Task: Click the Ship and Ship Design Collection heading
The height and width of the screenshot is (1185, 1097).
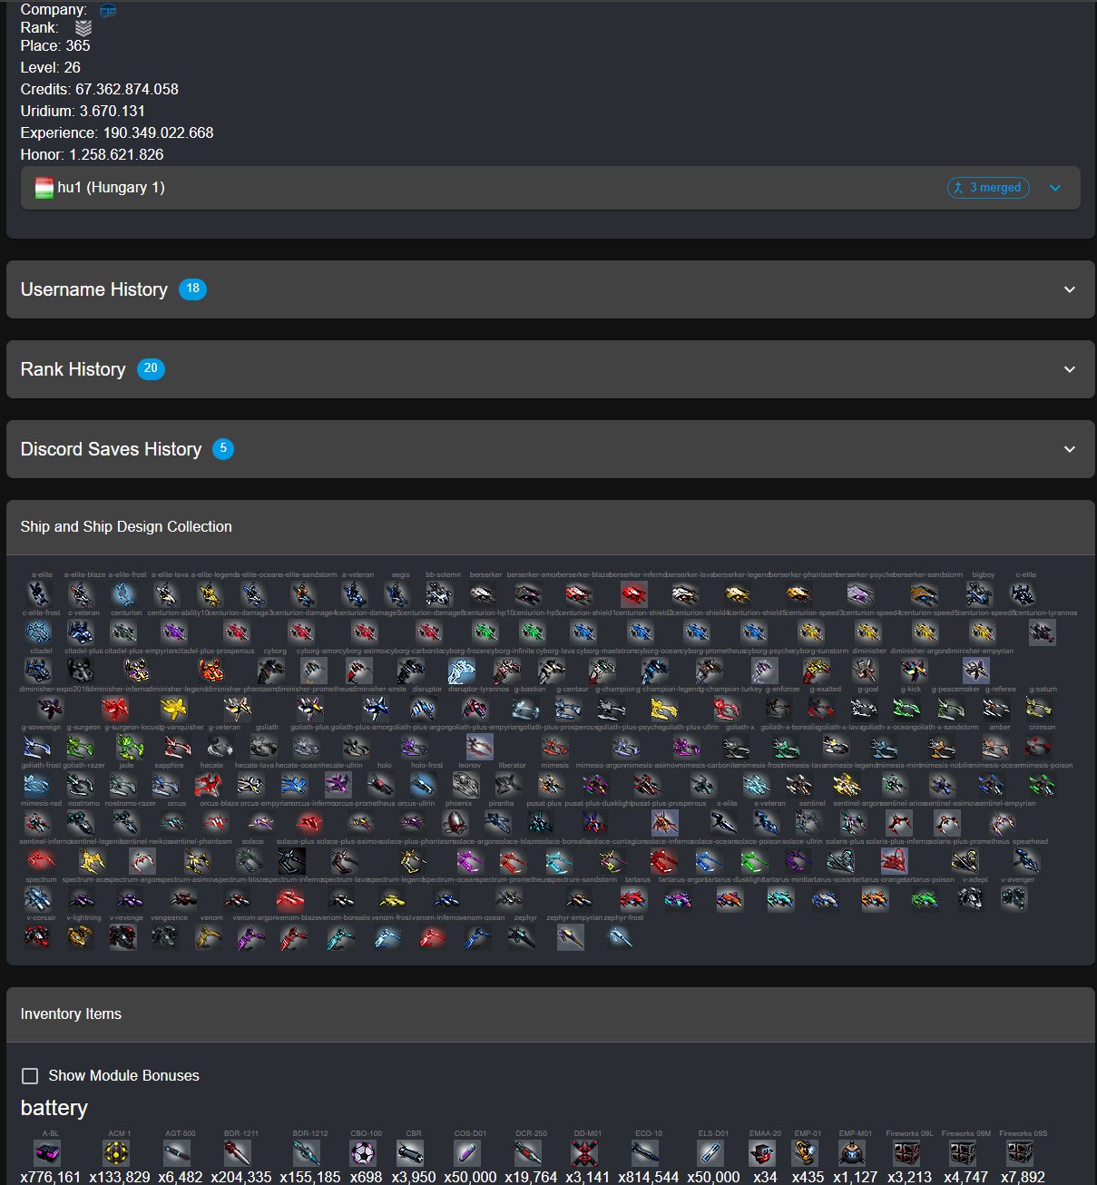Action: pyautogui.click(x=126, y=526)
